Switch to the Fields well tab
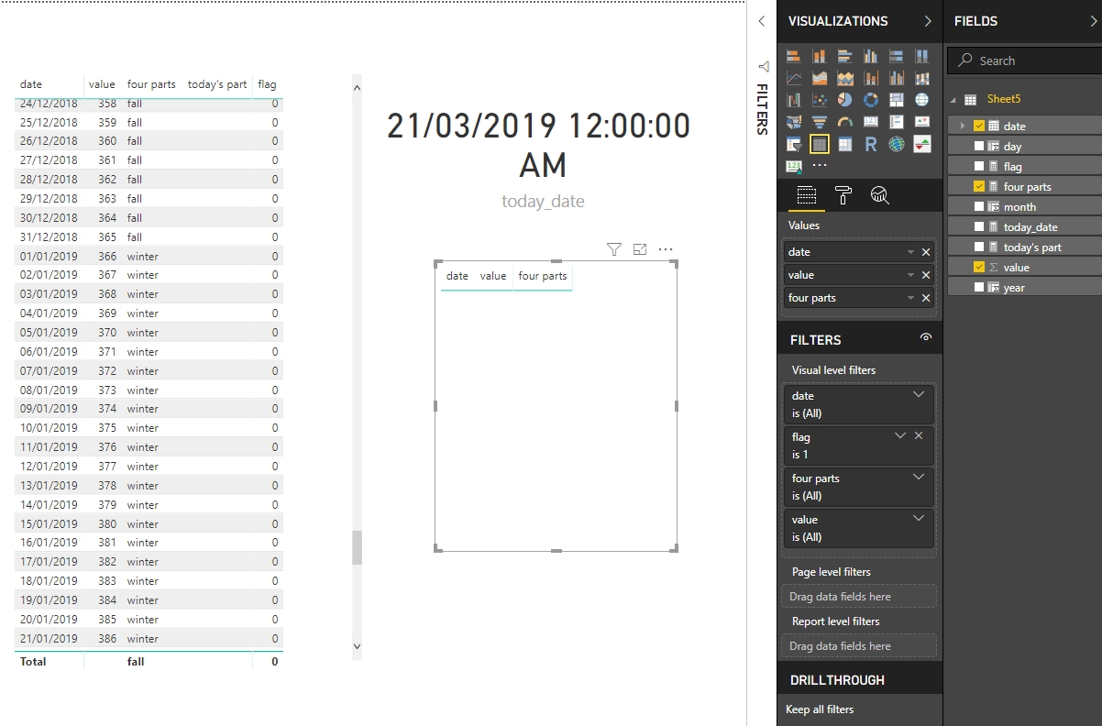This screenshot has height=726, width=1102. [806, 194]
